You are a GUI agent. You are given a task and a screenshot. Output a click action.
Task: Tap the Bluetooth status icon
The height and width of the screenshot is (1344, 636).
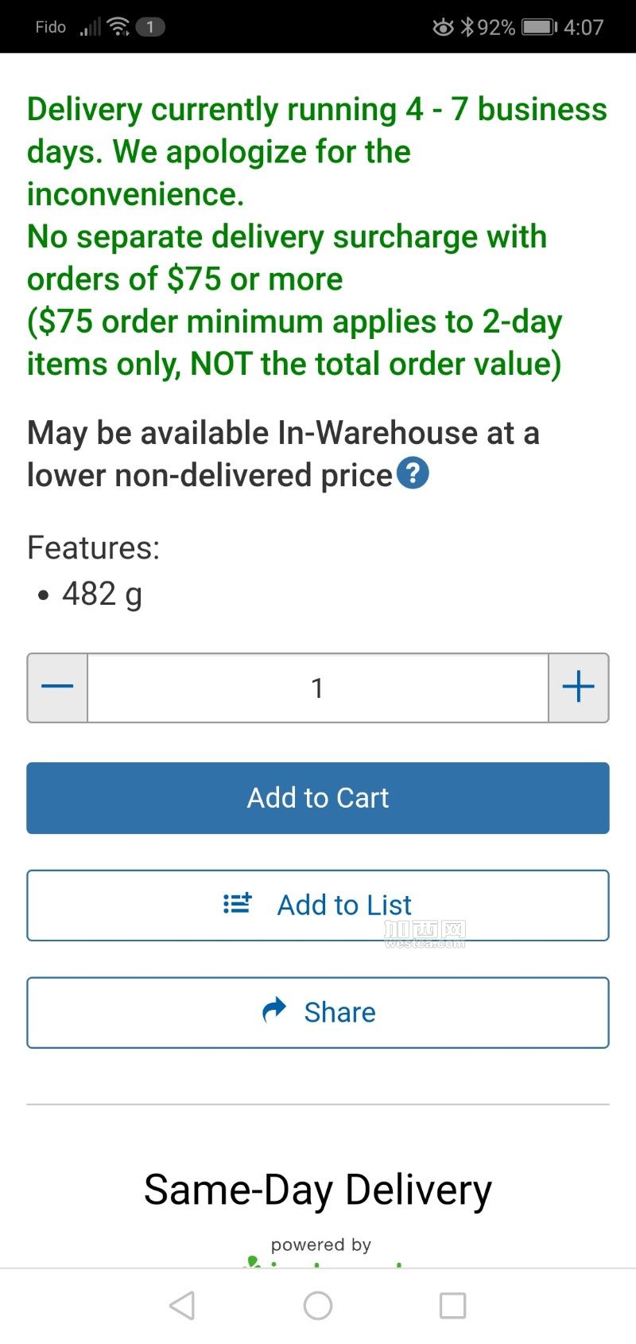pyautogui.click(x=467, y=27)
